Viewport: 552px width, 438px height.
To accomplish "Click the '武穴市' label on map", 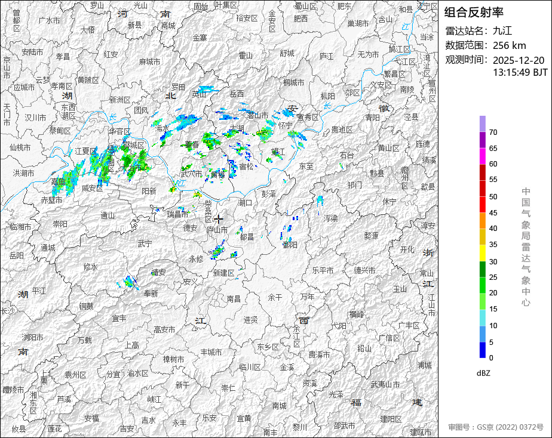I will pos(192,174).
